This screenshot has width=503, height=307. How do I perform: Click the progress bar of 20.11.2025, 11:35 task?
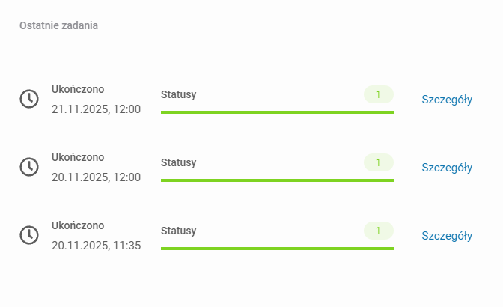click(277, 248)
